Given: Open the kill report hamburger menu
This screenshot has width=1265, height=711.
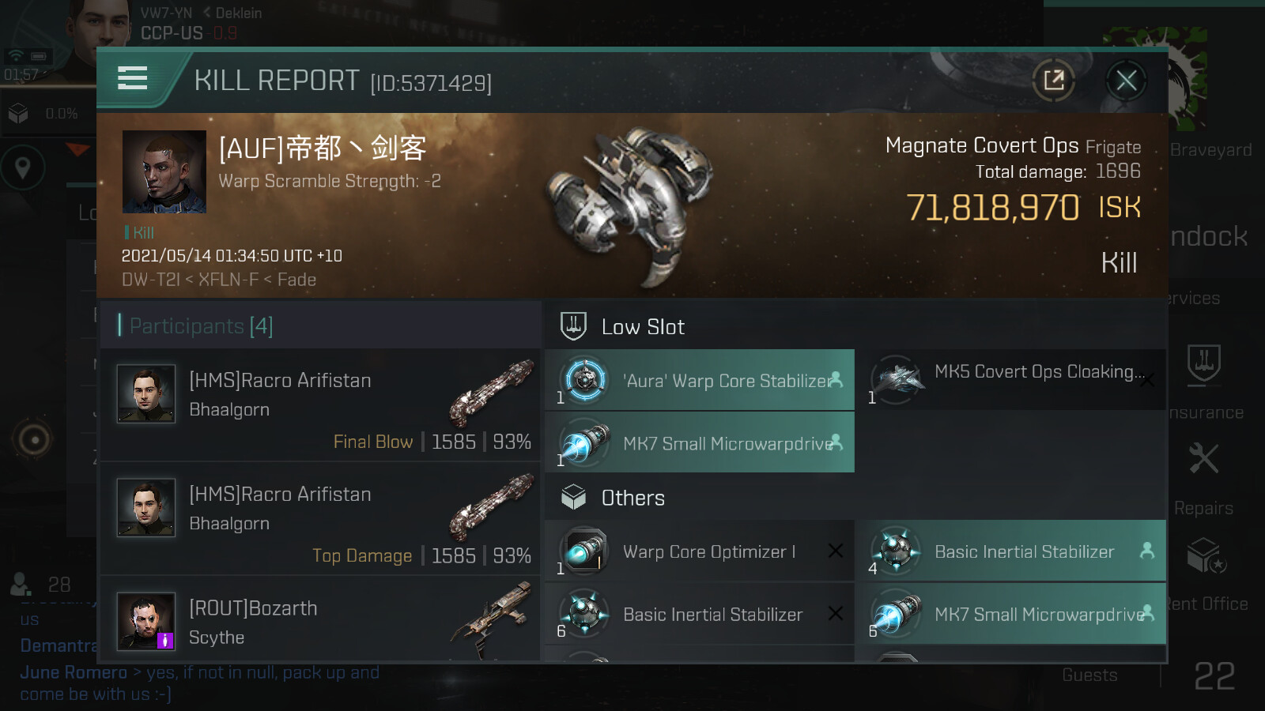Looking at the screenshot, I should [132, 78].
